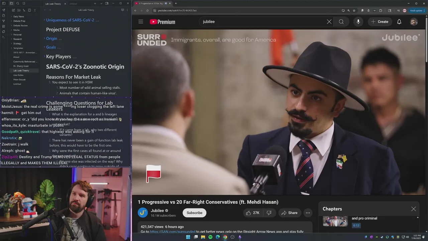Image resolution: width=428 pixels, height=241 pixels.
Task: Open YouTube account avatar menu
Action: [x=414, y=22]
